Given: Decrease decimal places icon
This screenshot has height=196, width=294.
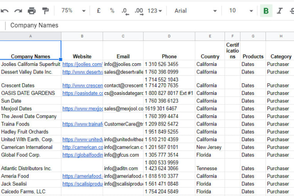Looking at the screenshot, I should [x=125, y=11].
